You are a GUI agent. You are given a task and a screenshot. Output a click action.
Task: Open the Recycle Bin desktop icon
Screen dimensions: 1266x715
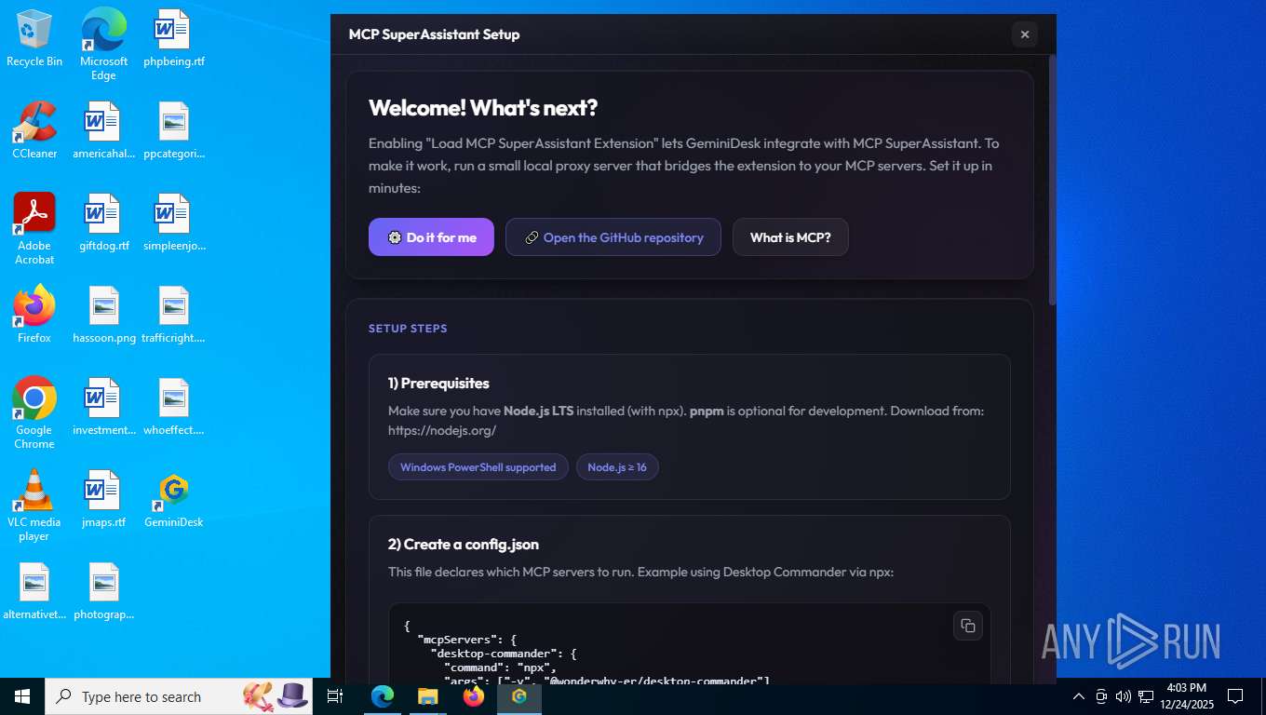pyautogui.click(x=34, y=39)
